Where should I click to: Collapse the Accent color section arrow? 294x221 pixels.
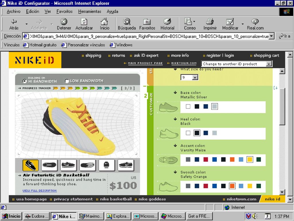pos(175,145)
